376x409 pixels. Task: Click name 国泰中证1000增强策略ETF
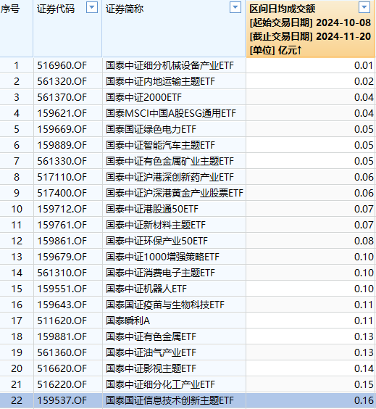(x=162, y=257)
